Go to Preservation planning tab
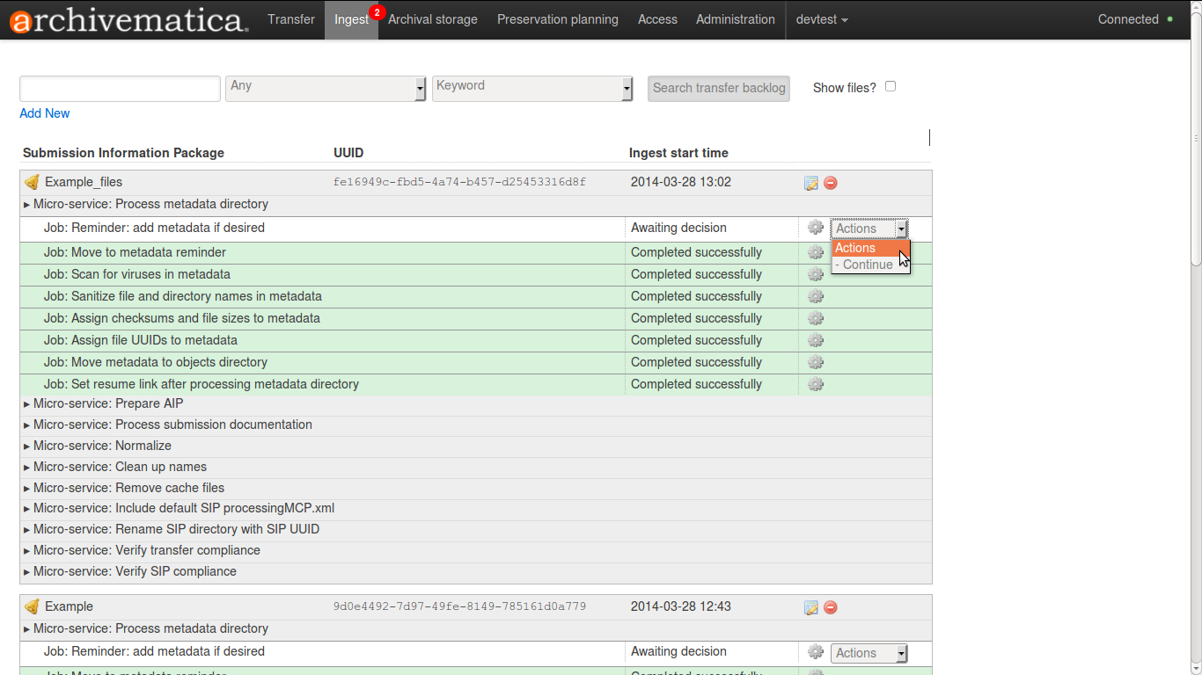Image resolution: width=1202 pixels, height=675 pixels. [x=557, y=19]
